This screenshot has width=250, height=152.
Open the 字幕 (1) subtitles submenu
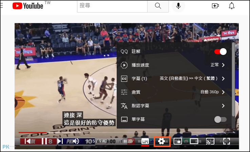pyautogui.click(x=174, y=79)
